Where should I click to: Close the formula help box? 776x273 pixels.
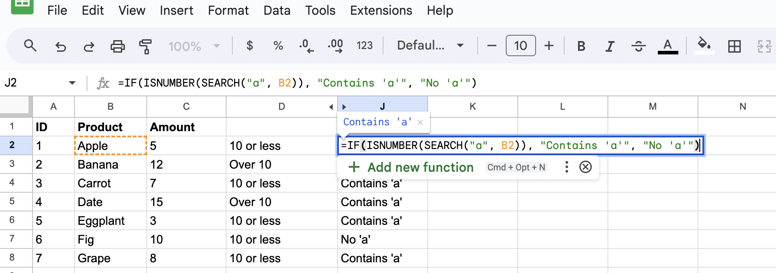[x=586, y=167]
